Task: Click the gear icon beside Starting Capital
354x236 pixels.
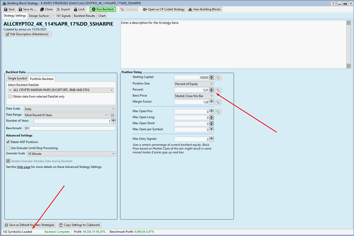Action: pyautogui.click(x=218, y=78)
